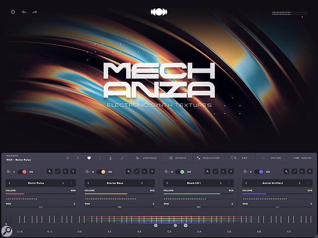Click the center logo icon at top
The image size is (318, 238).
point(159,12)
